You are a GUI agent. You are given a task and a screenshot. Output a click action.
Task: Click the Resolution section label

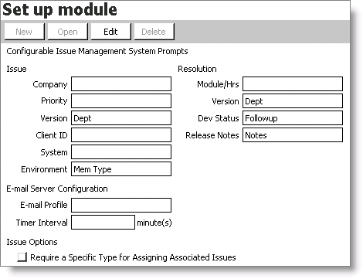197,69
